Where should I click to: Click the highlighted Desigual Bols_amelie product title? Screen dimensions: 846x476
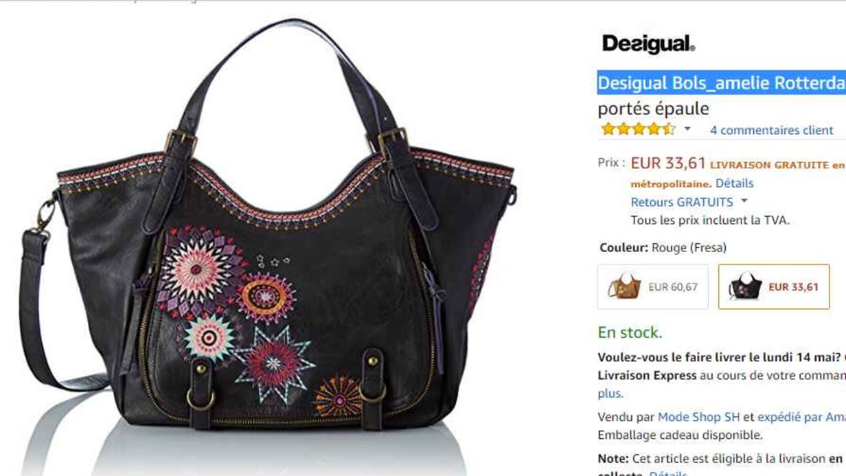722,83
